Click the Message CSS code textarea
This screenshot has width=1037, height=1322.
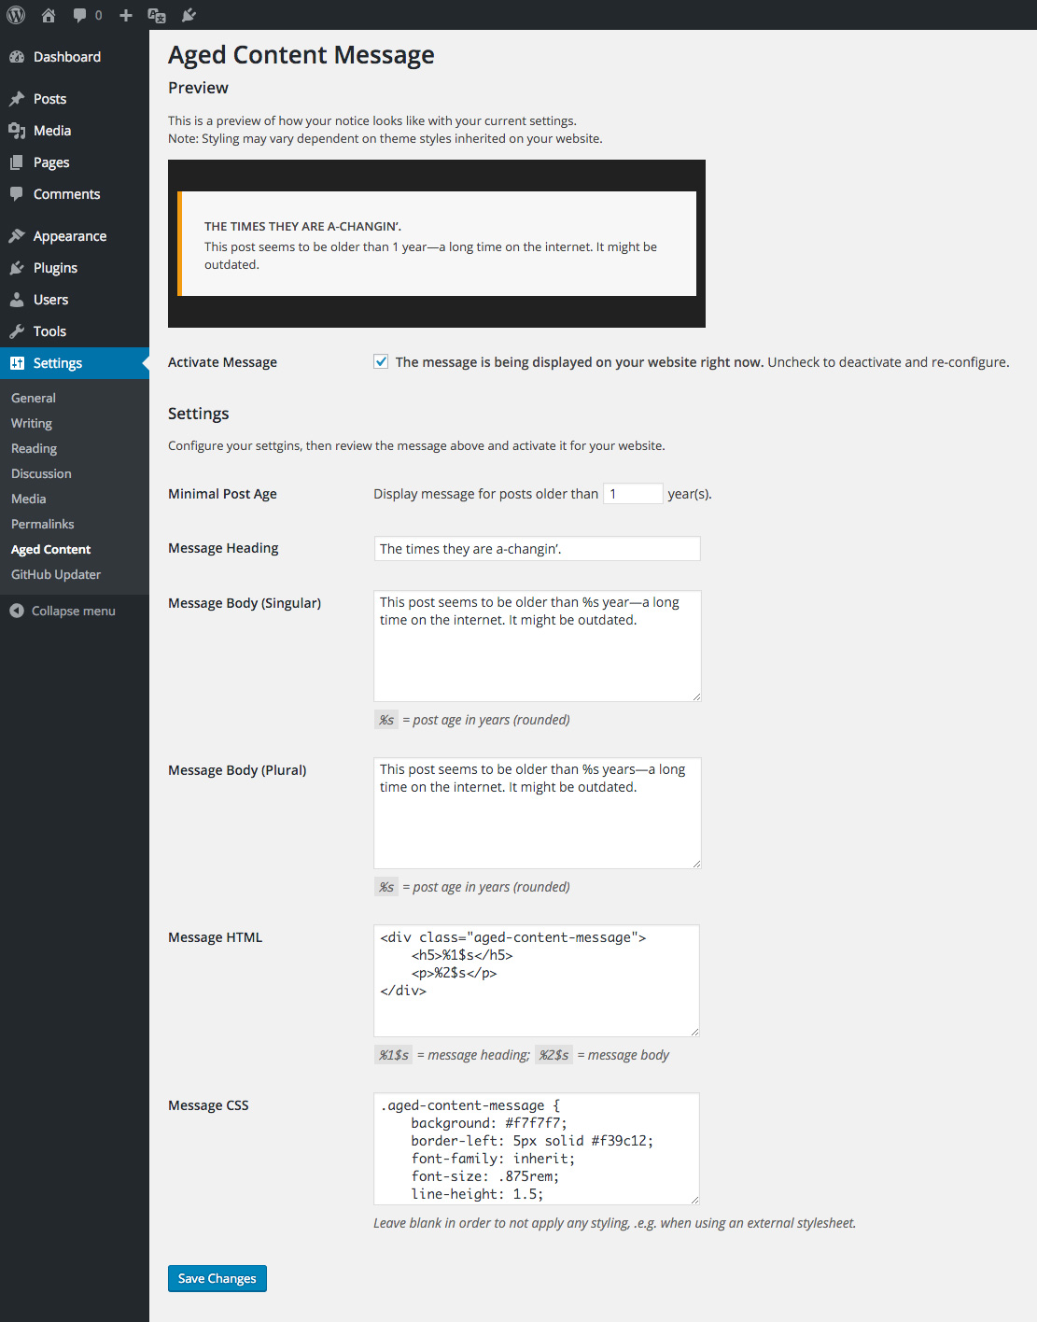tap(537, 1148)
